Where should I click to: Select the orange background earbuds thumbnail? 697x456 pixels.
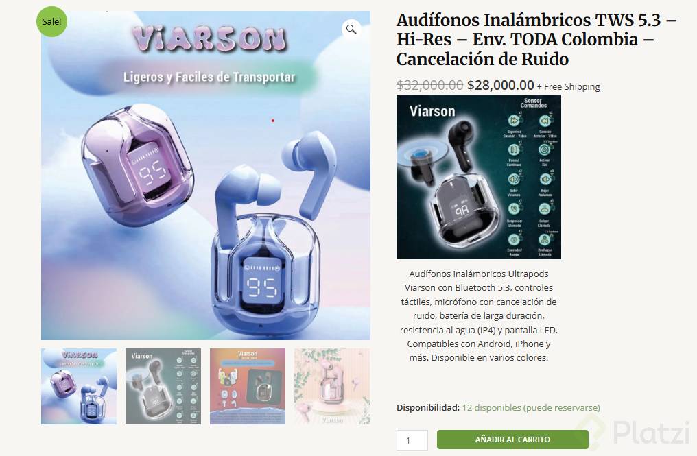point(248,386)
